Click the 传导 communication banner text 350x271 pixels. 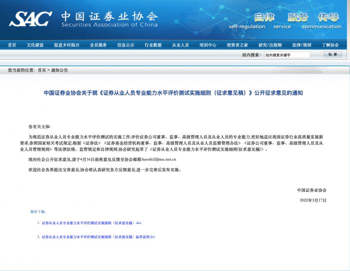pos(328,17)
